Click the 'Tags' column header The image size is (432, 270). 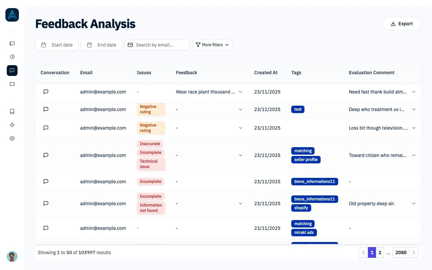(x=296, y=73)
